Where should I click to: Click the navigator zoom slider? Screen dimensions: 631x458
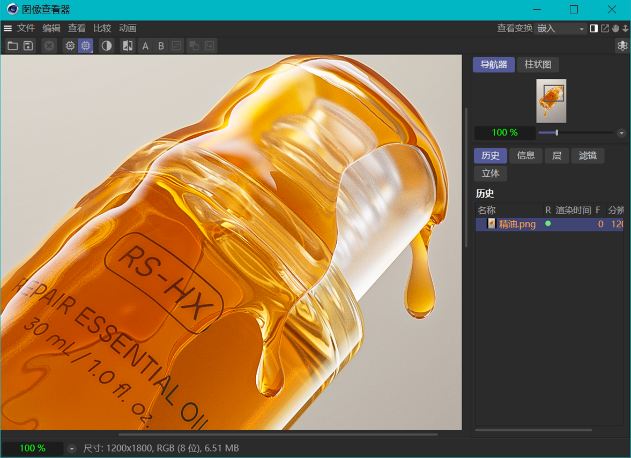pyautogui.click(x=576, y=132)
